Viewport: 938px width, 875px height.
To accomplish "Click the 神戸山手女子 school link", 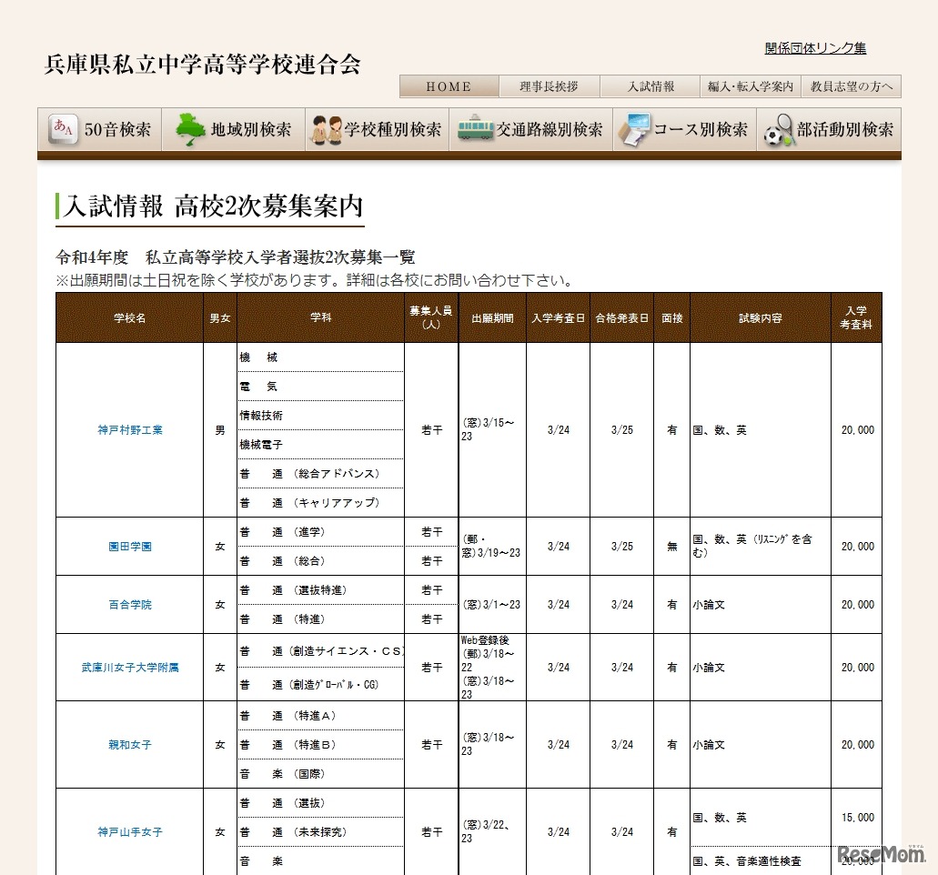I will click(x=128, y=831).
